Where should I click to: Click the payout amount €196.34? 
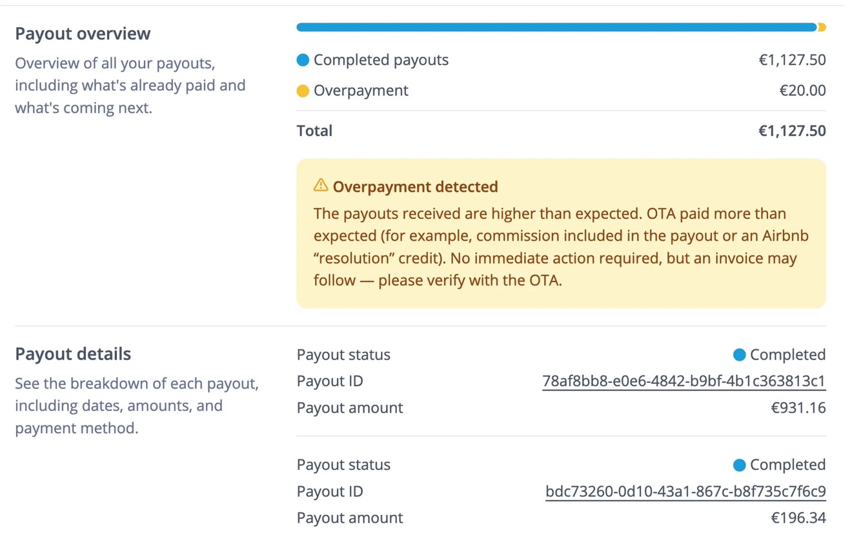(798, 518)
